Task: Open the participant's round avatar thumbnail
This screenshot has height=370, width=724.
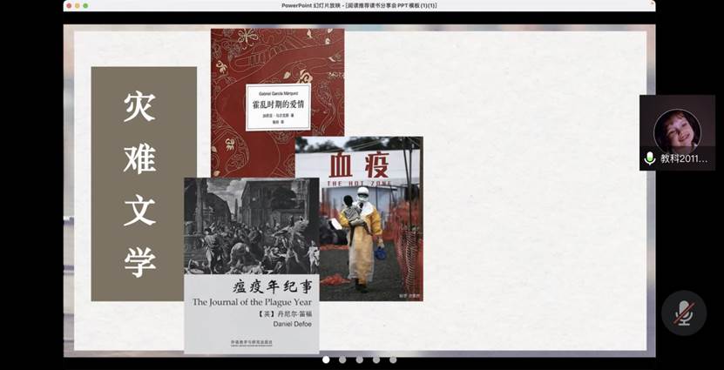Action: [x=677, y=130]
